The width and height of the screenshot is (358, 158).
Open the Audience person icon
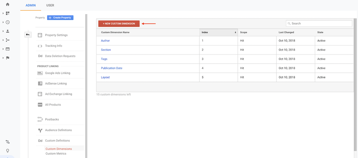8,31
